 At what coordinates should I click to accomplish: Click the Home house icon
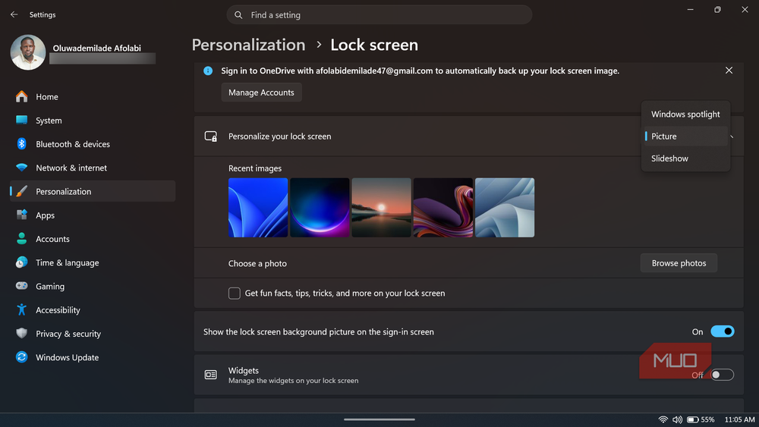tap(21, 97)
